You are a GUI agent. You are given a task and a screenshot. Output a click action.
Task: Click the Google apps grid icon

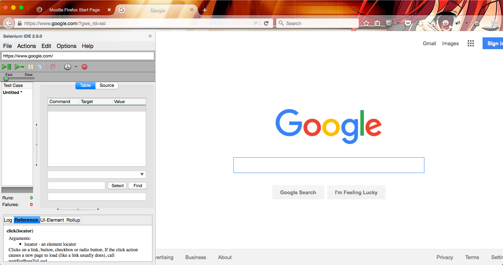pos(471,44)
